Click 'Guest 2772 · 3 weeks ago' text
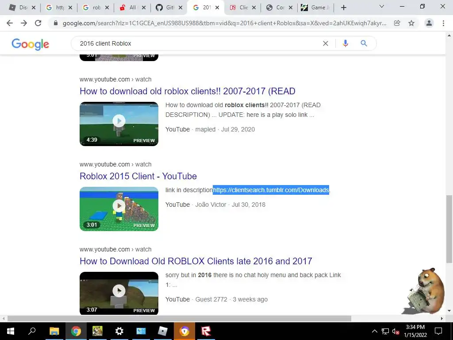This screenshot has height=340, width=453. pyautogui.click(x=231, y=299)
